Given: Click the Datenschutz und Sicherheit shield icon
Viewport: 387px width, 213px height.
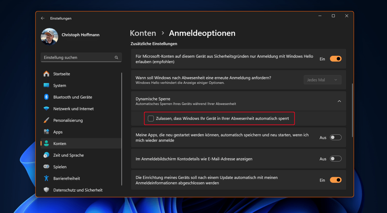Looking at the screenshot, I should tap(46, 190).
